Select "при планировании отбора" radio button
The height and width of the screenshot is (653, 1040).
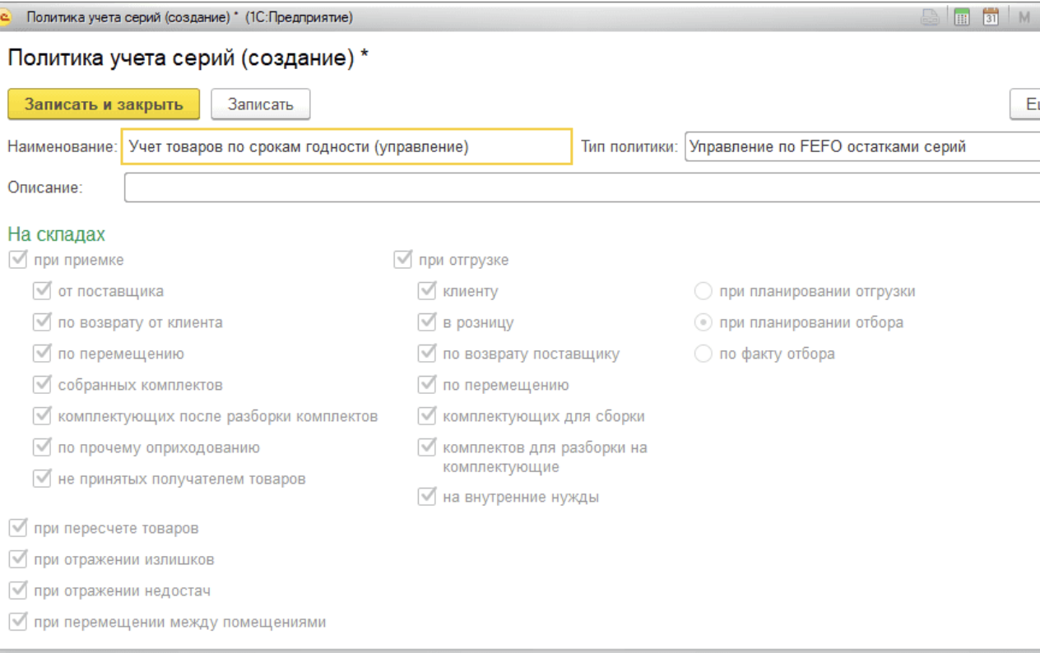point(703,322)
